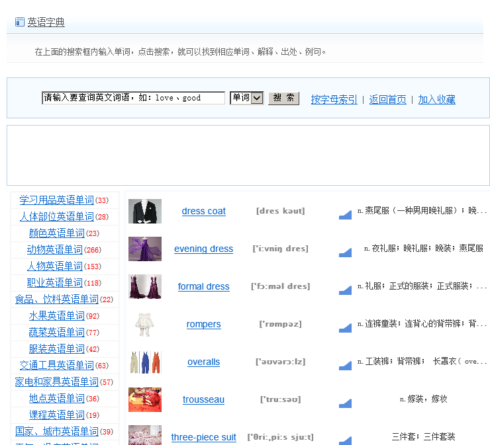Select 国家、城市英语单词 category
The image size is (490, 445).
pos(56,432)
